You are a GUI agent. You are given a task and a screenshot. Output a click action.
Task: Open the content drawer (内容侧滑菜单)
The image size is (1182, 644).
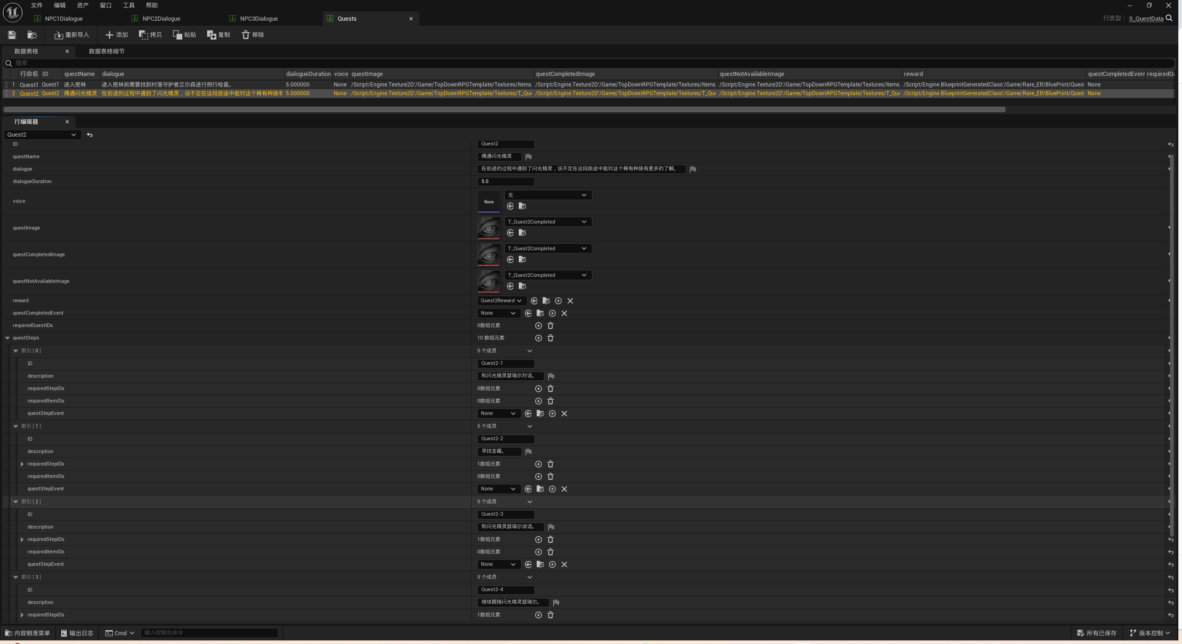point(28,633)
